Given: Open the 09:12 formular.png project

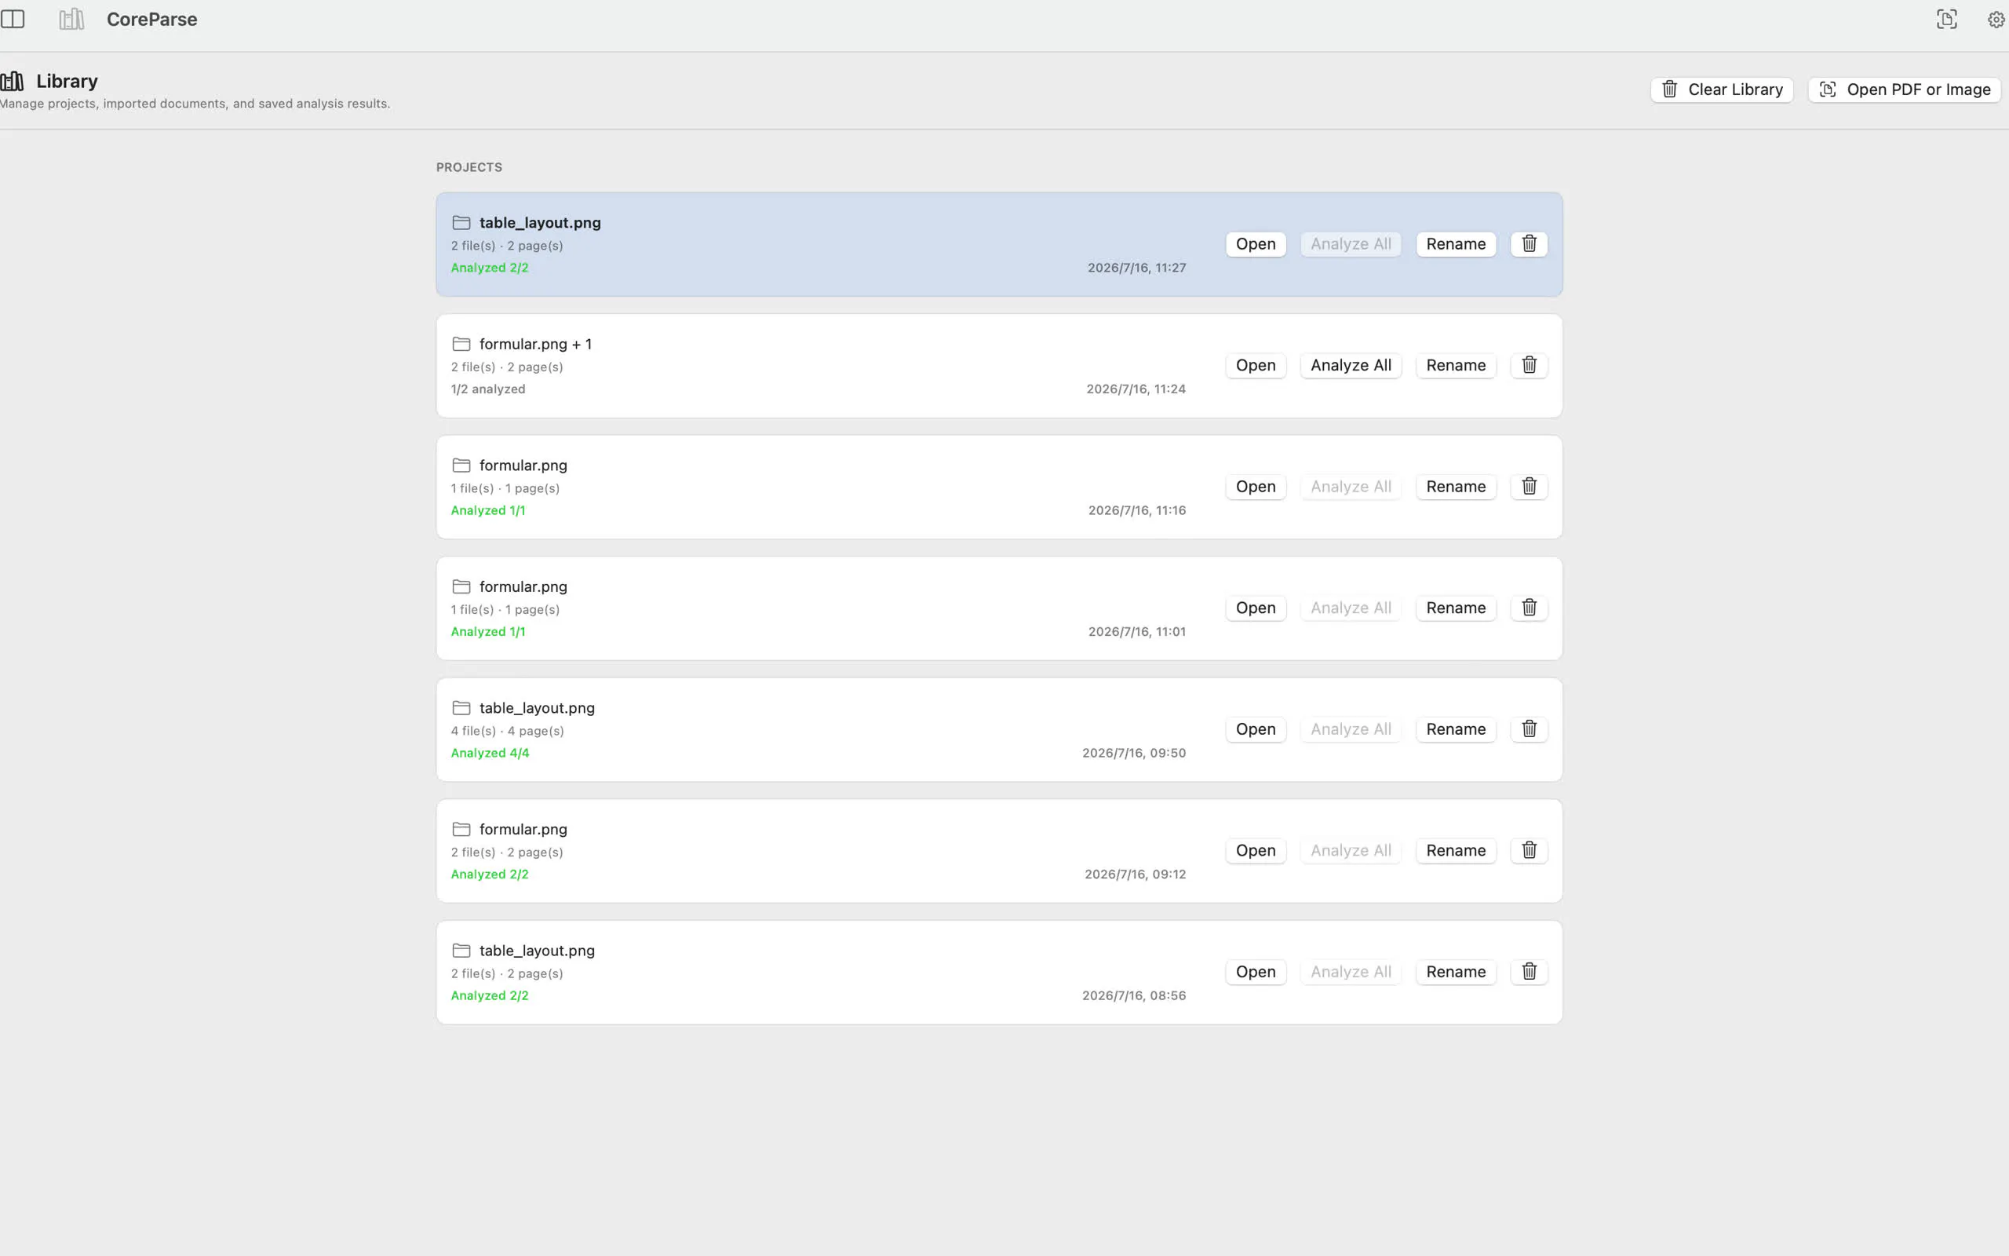Looking at the screenshot, I should click(1255, 851).
